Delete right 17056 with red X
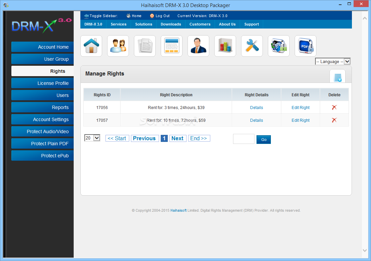The width and height of the screenshot is (371, 261). pos(334,107)
